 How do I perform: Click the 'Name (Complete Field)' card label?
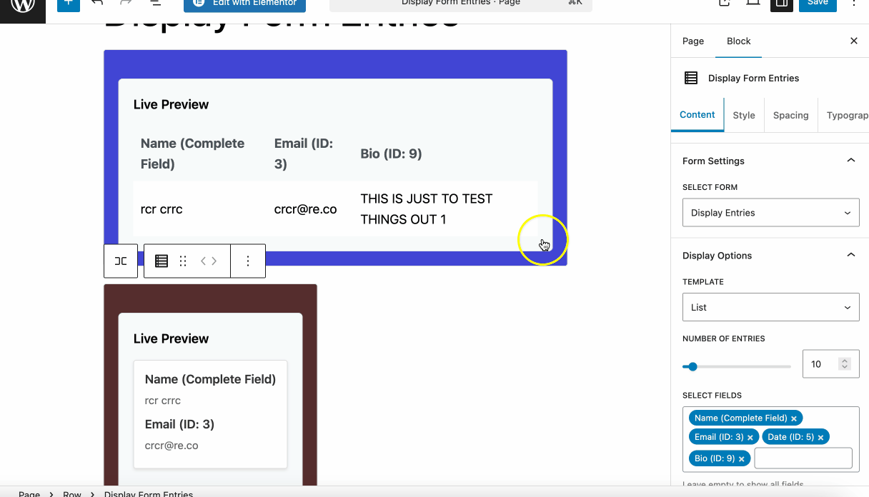(x=210, y=379)
